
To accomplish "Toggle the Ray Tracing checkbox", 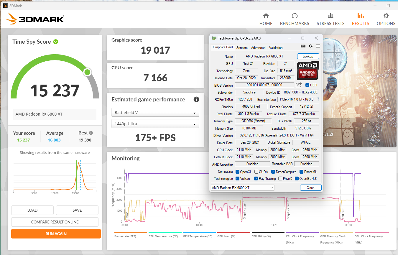I will 256,179.
